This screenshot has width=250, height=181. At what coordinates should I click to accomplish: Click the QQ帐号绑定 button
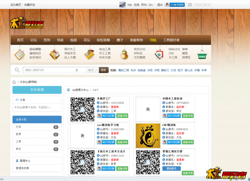(175, 5)
